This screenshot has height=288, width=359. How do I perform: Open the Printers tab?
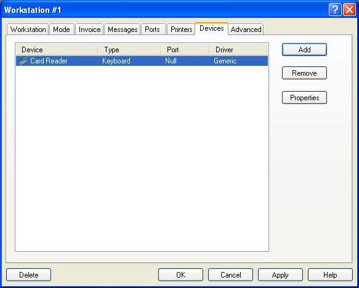click(x=181, y=30)
